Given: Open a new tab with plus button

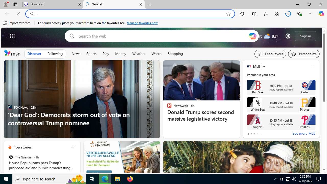Looking at the screenshot, I should coord(150,4).
